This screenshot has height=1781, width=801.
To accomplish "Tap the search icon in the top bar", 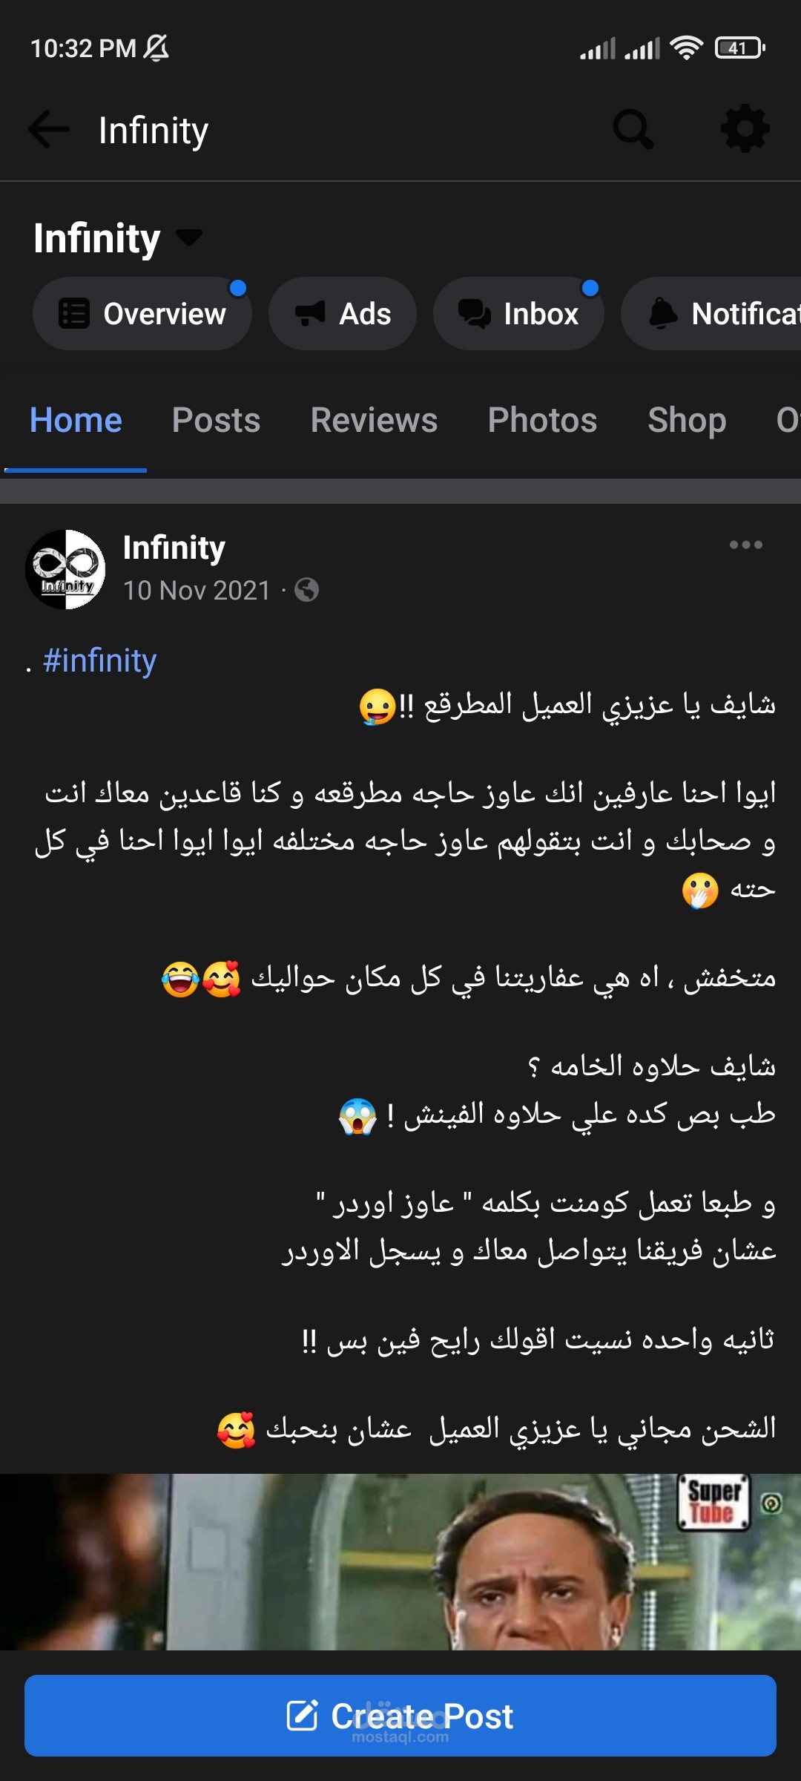I will (632, 128).
